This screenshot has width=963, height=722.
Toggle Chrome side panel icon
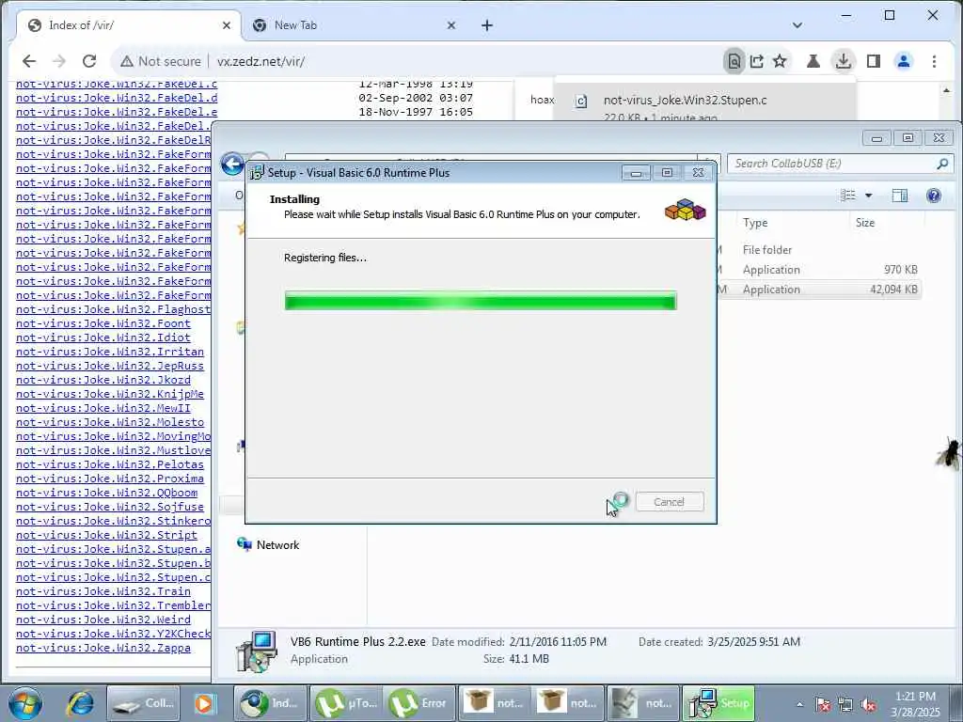[874, 61]
